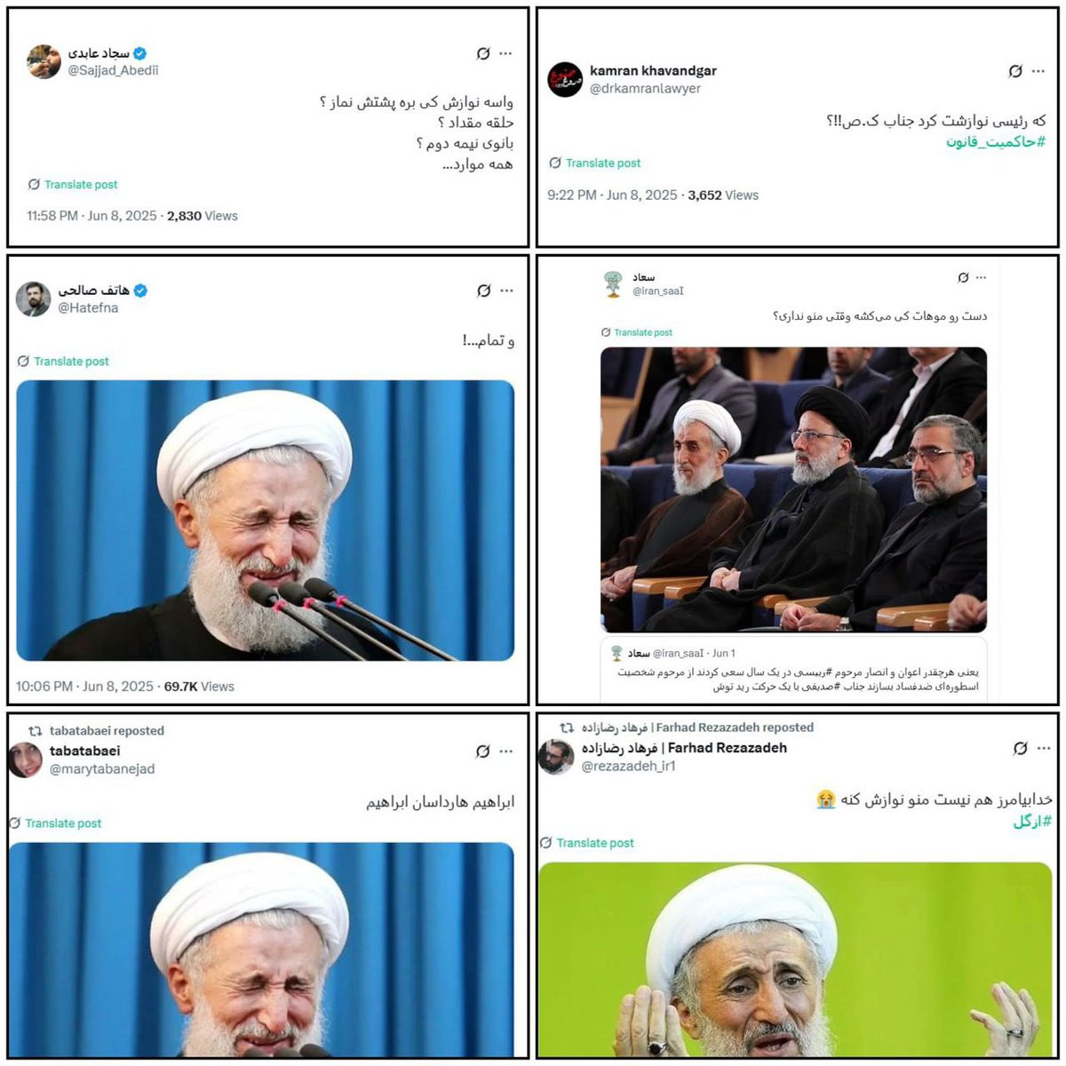Click Grok icon on Hatefna post

click(x=484, y=290)
